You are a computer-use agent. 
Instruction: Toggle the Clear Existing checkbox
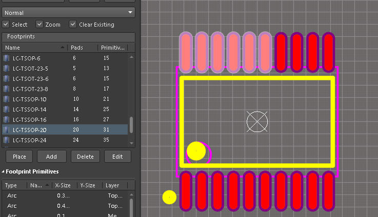point(72,24)
